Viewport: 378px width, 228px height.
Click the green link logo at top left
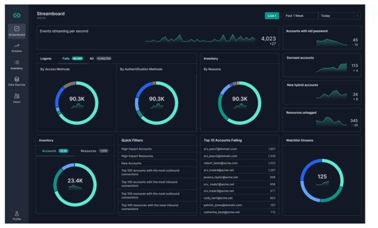(16, 15)
